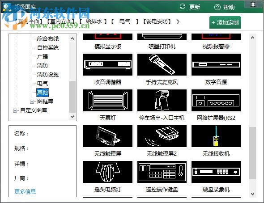Click the 更新 refresh icon

183,7
